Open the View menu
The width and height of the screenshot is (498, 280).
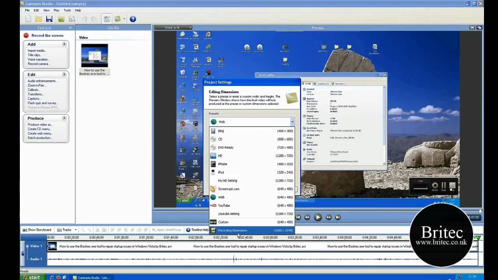pos(46,10)
